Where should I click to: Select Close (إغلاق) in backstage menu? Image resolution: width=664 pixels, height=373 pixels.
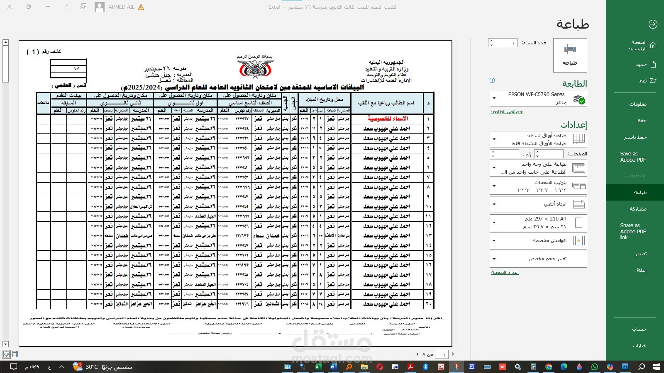(635, 270)
